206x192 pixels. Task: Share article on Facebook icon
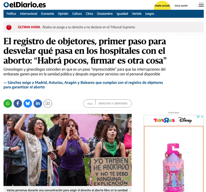click(18, 104)
